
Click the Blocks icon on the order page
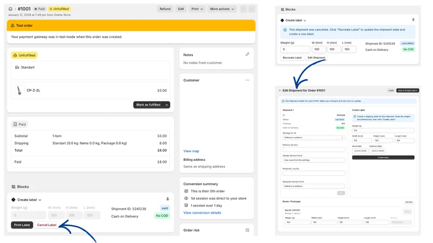click(x=13, y=186)
